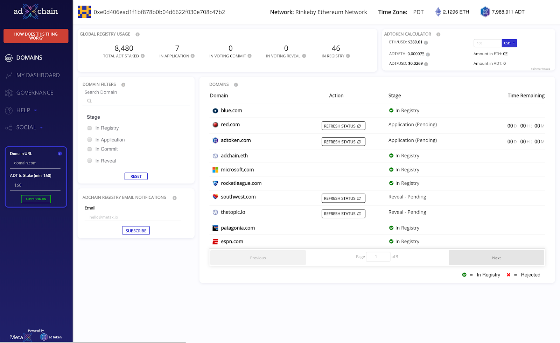The height and width of the screenshot is (343, 560).
Task: Click the blue.com favicon
Action: pyautogui.click(x=215, y=111)
